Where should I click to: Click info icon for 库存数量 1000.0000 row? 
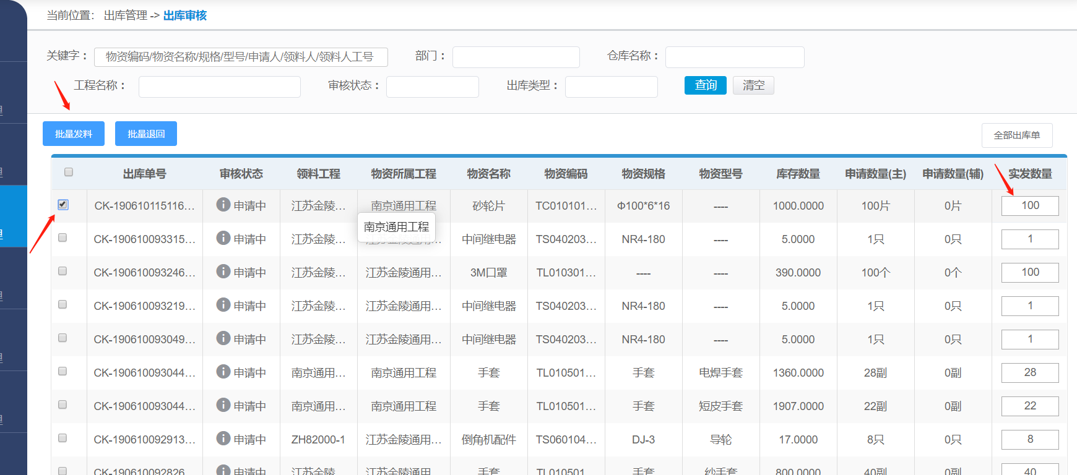(223, 205)
